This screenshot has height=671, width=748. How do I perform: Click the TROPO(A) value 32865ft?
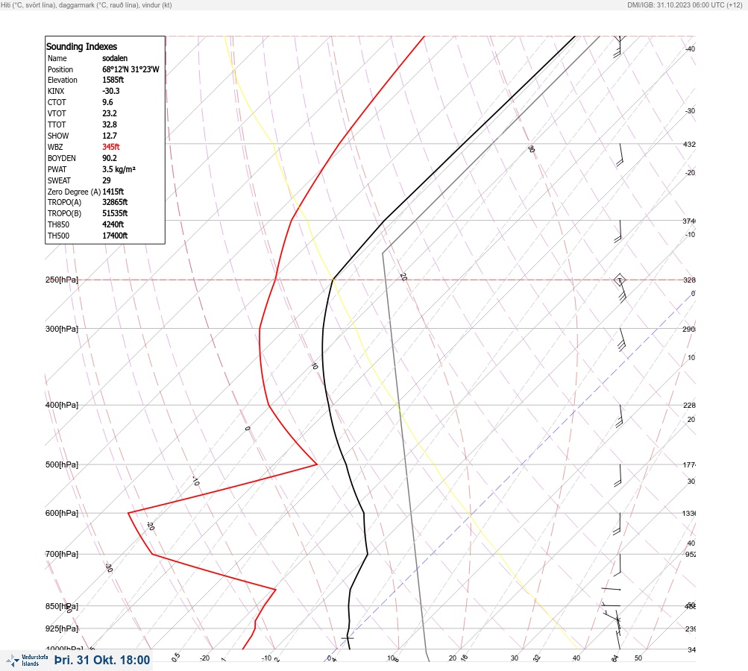115,202
